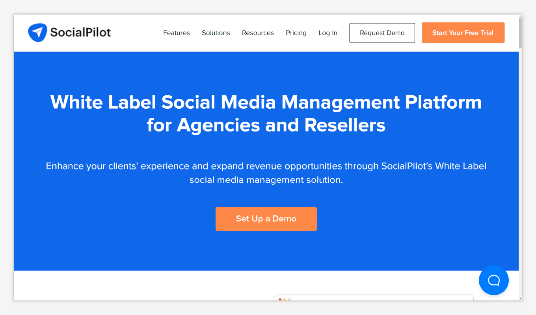Click the yellow window dot on the mockup
536x315 pixels.
coord(285,300)
